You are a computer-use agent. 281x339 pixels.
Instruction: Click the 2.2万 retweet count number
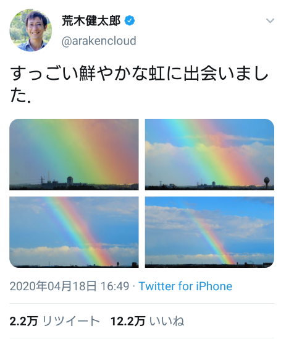23,321
